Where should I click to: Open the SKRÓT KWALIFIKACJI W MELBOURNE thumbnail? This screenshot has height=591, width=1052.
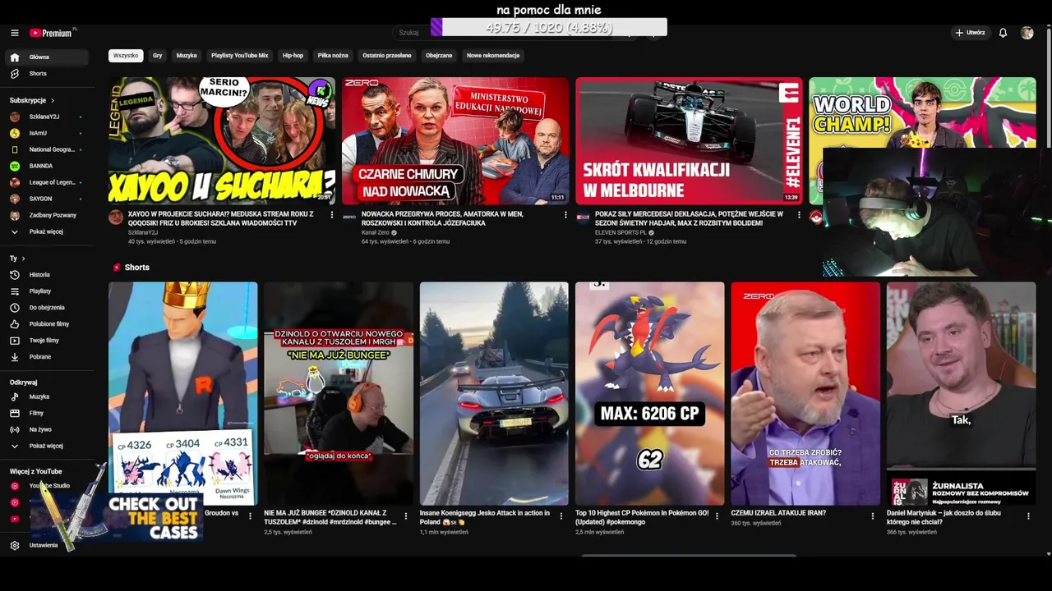689,141
